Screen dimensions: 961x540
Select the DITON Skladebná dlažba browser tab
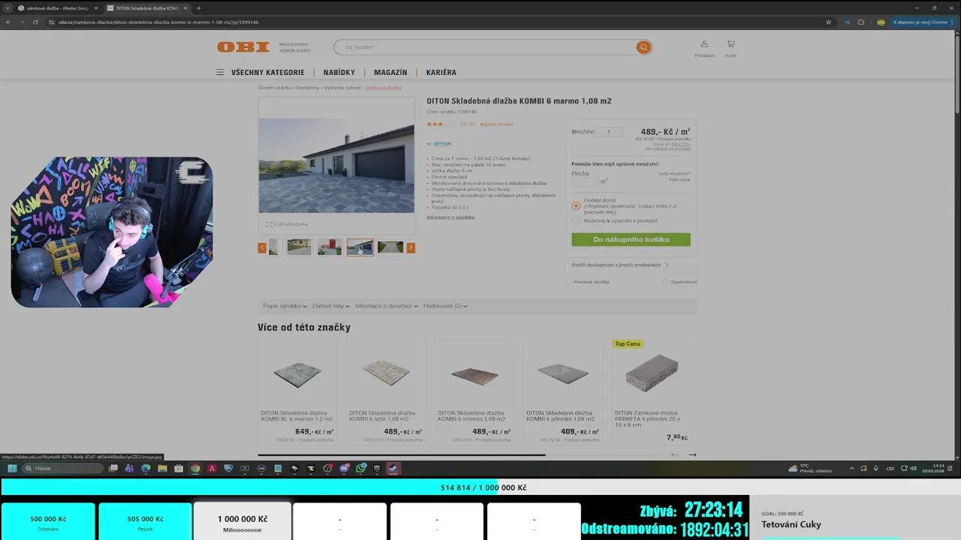coord(147,8)
